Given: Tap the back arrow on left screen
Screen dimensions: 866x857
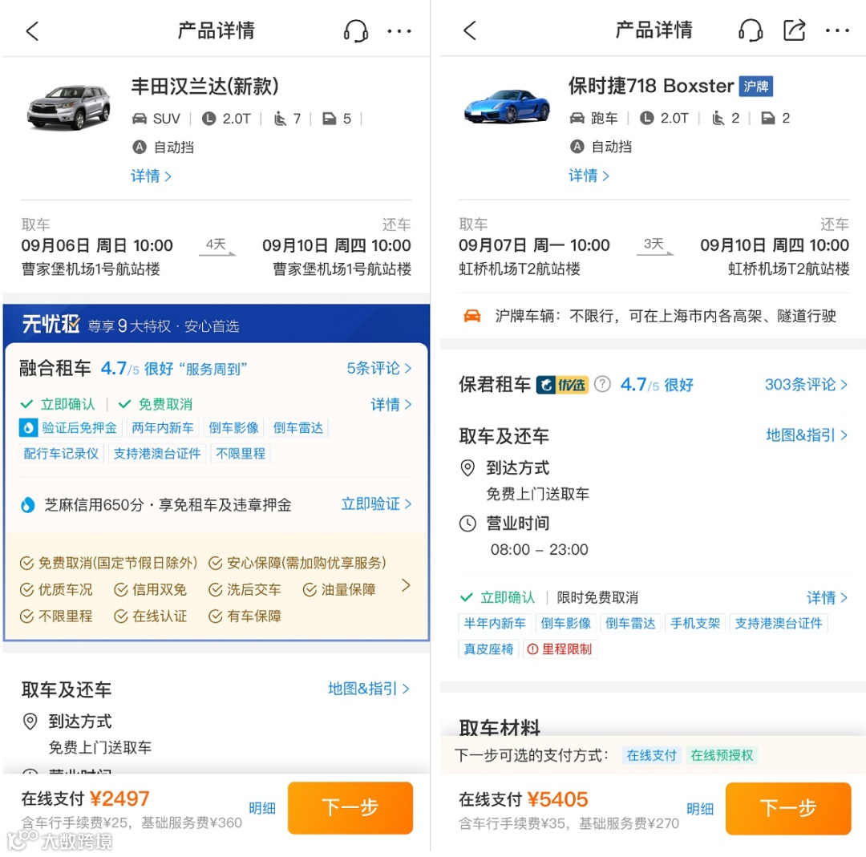Looking at the screenshot, I should pyautogui.click(x=32, y=31).
